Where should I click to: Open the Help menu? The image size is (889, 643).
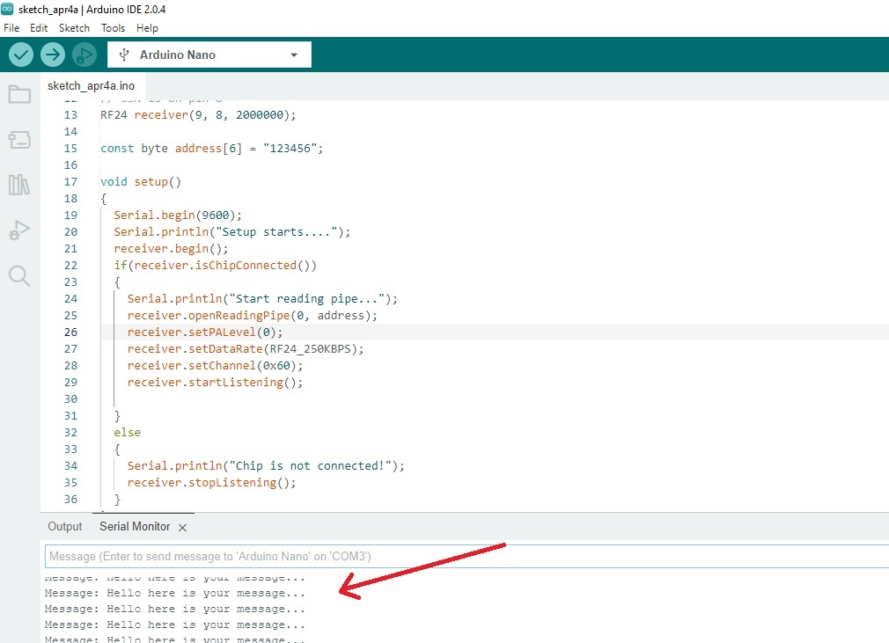[147, 28]
